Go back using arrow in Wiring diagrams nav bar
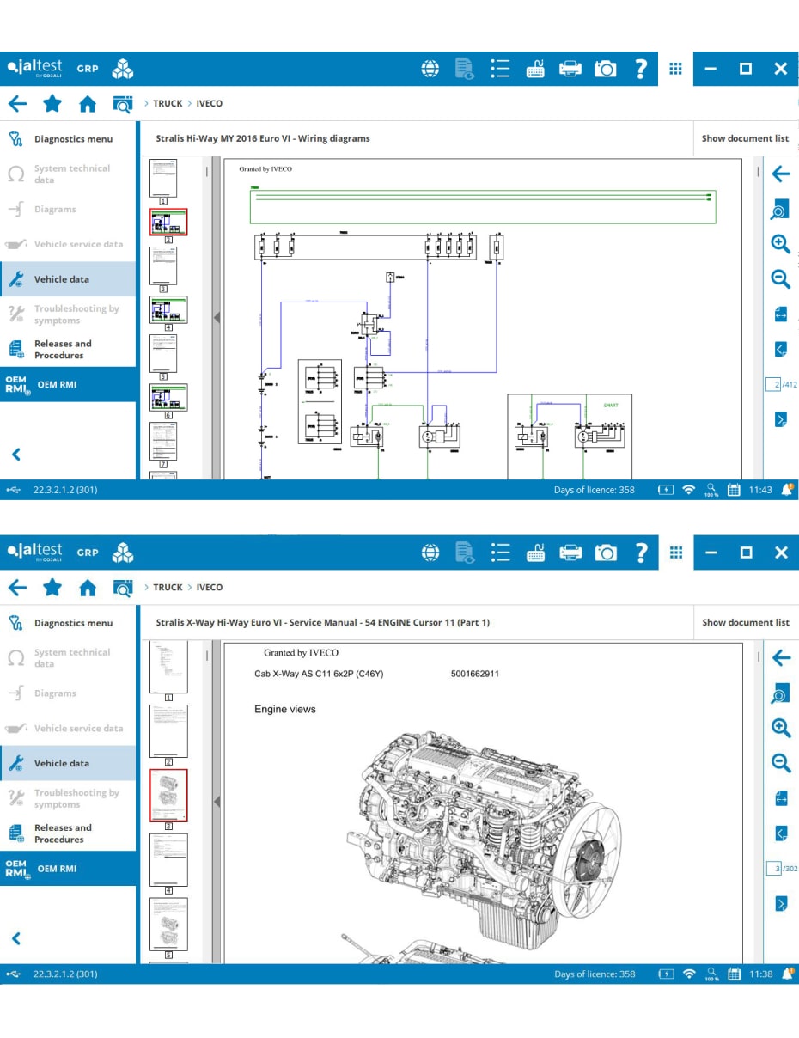This screenshot has width=799, height=1038. pyautogui.click(x=17, y=104)
